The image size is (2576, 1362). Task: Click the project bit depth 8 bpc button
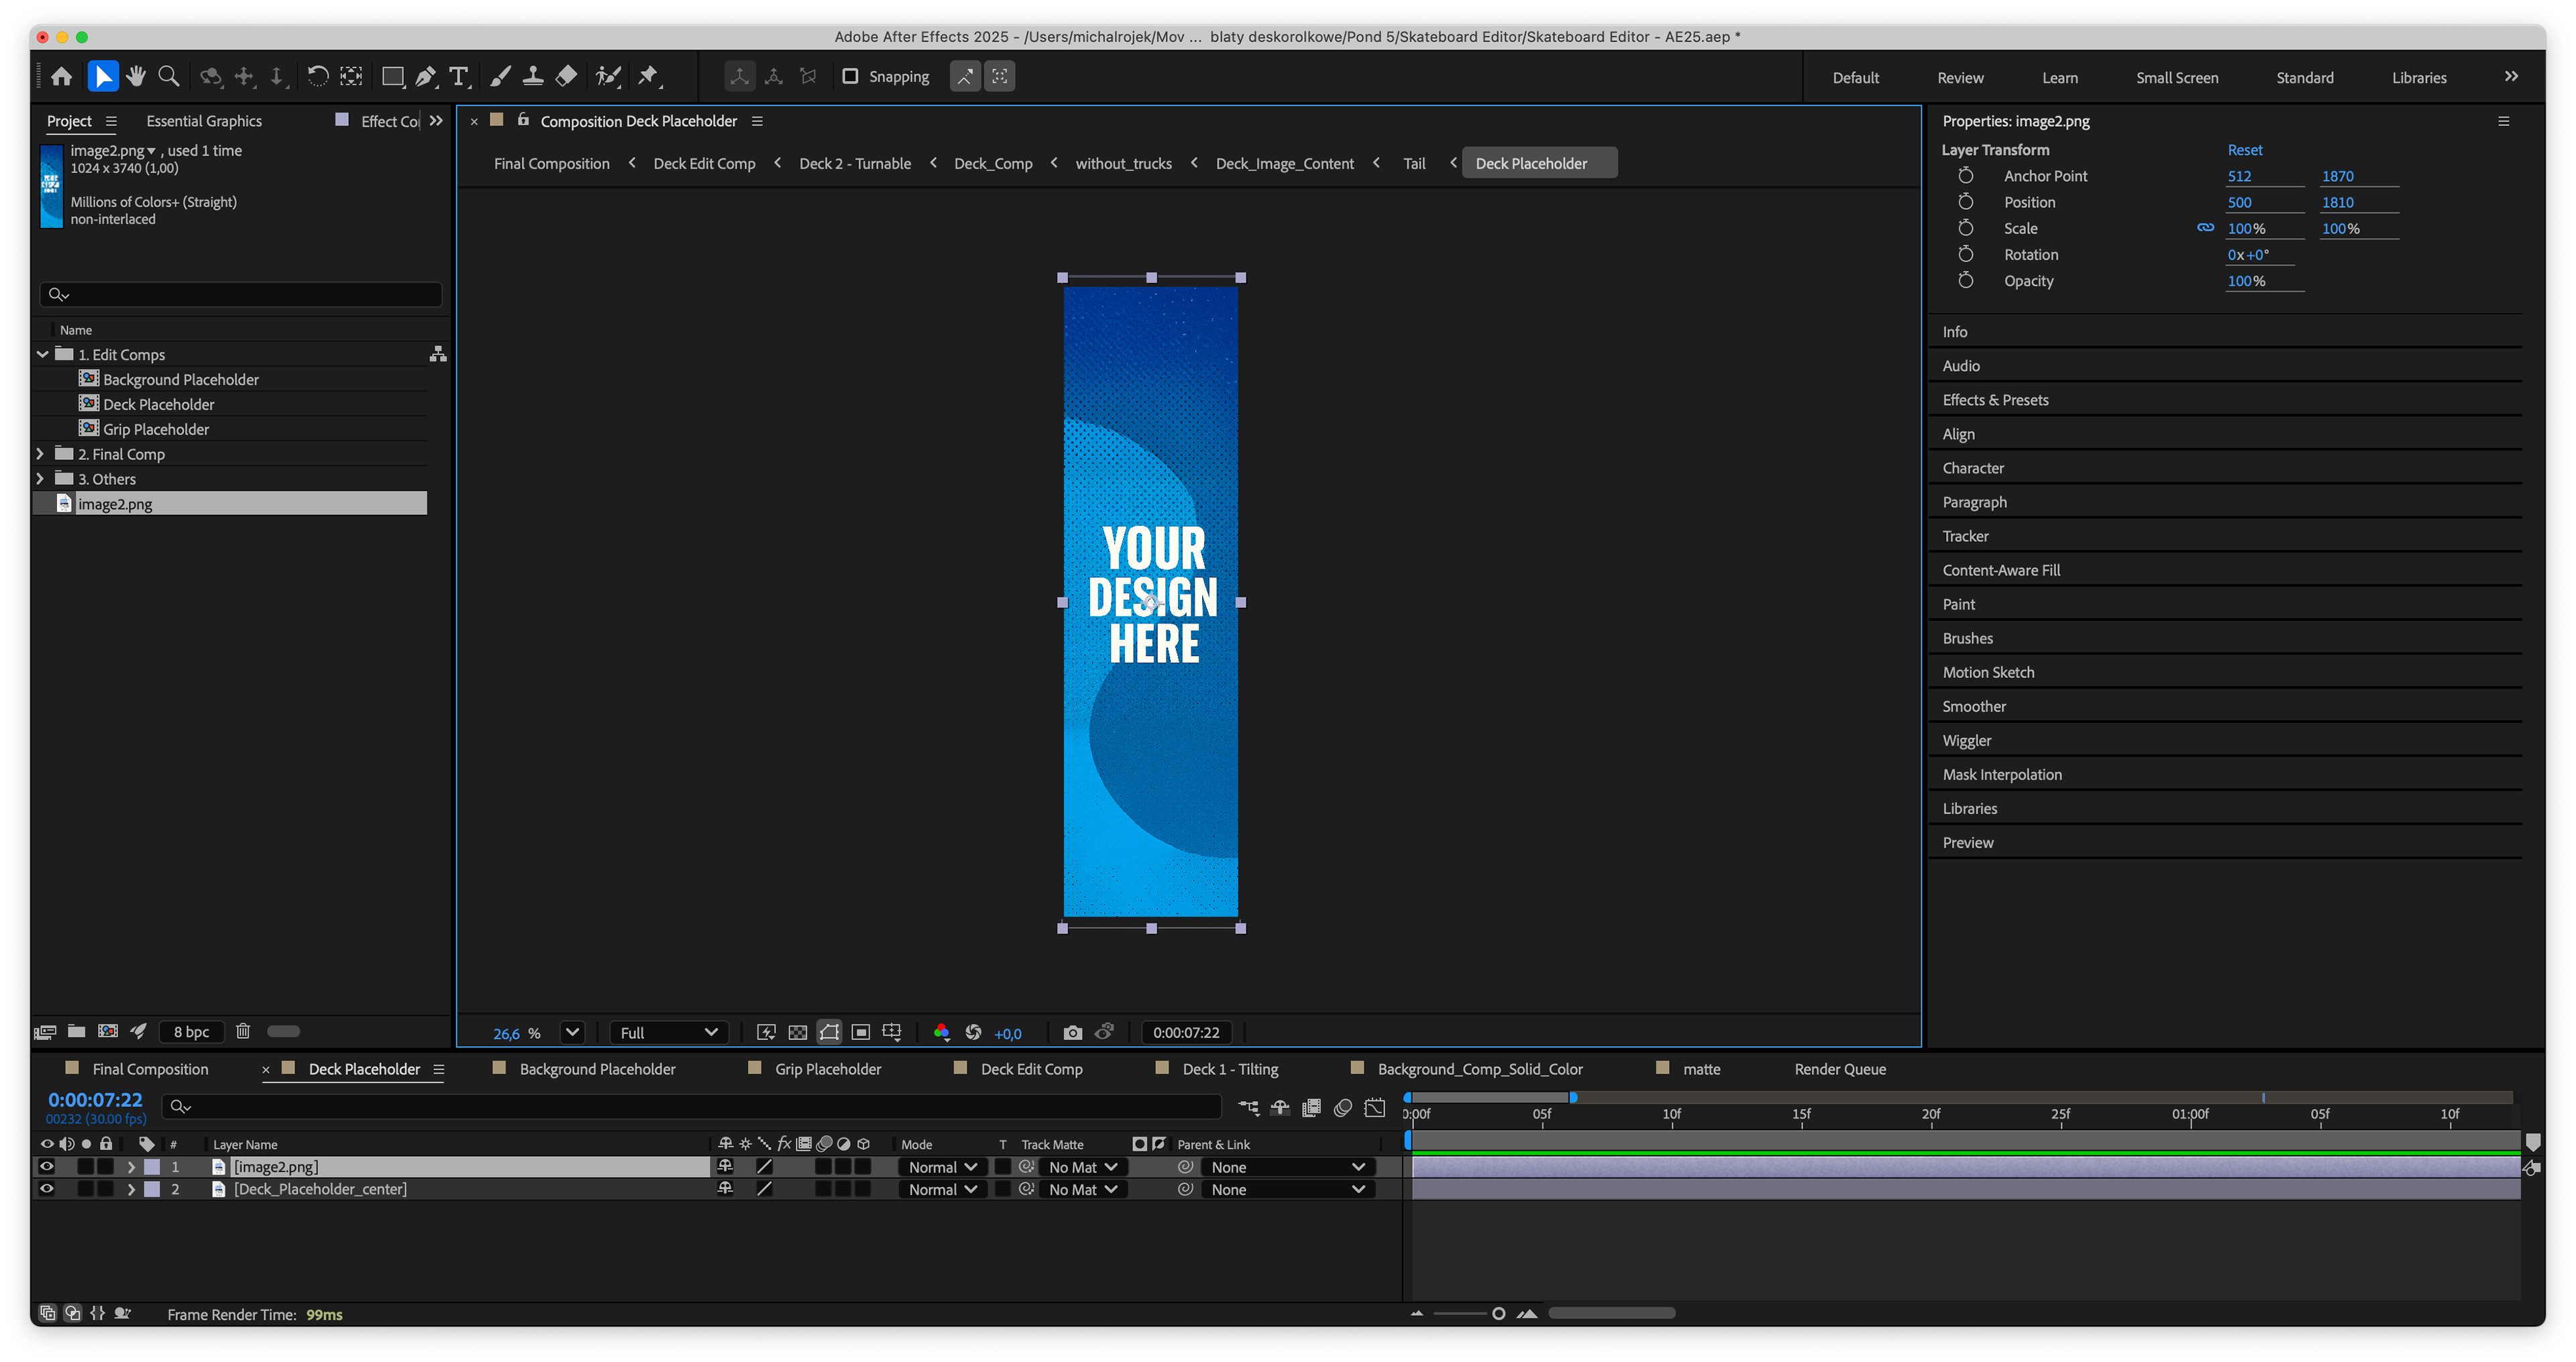[x=191, y=1032]
